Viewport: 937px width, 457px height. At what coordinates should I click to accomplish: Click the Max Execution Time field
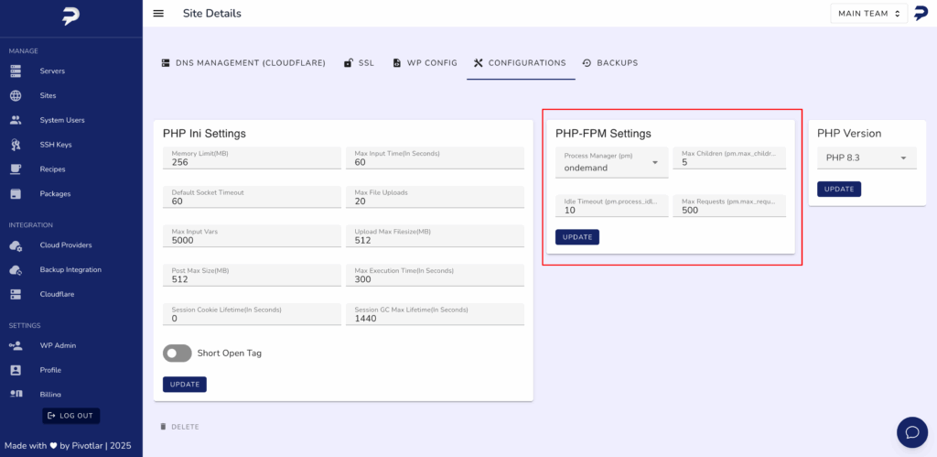point(435,275)
